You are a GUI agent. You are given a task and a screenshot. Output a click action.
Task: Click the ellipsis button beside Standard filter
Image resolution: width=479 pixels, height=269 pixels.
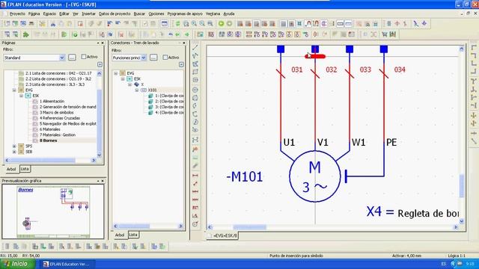point(72,58)
